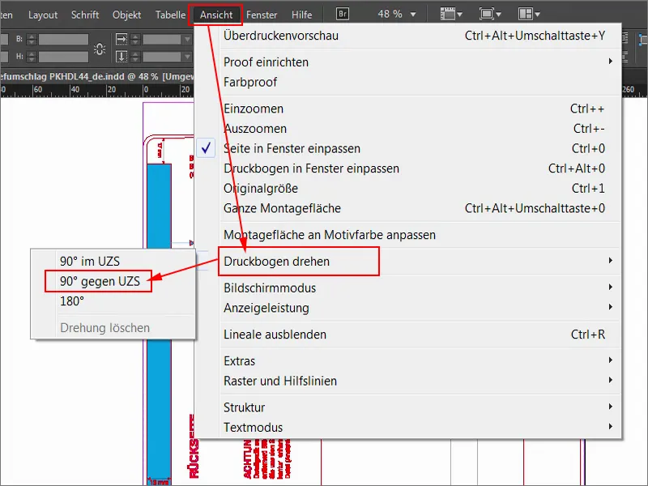Image resolution: width=648 pixels, height=486 pixels.
Task: Open the Schrift menu
Action: (x=85, y=15)
